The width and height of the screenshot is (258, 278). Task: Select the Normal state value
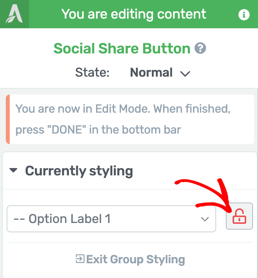[151, 72]
